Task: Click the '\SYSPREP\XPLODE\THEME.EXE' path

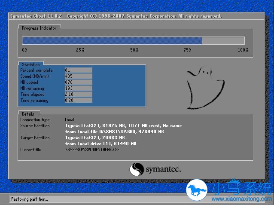Action: click(x=92, y=150)
